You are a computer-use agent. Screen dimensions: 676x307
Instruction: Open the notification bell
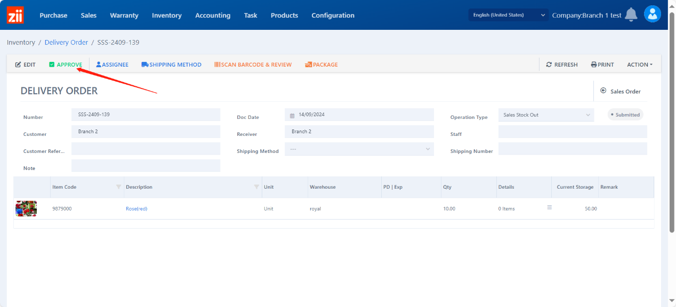click(631, 15)
